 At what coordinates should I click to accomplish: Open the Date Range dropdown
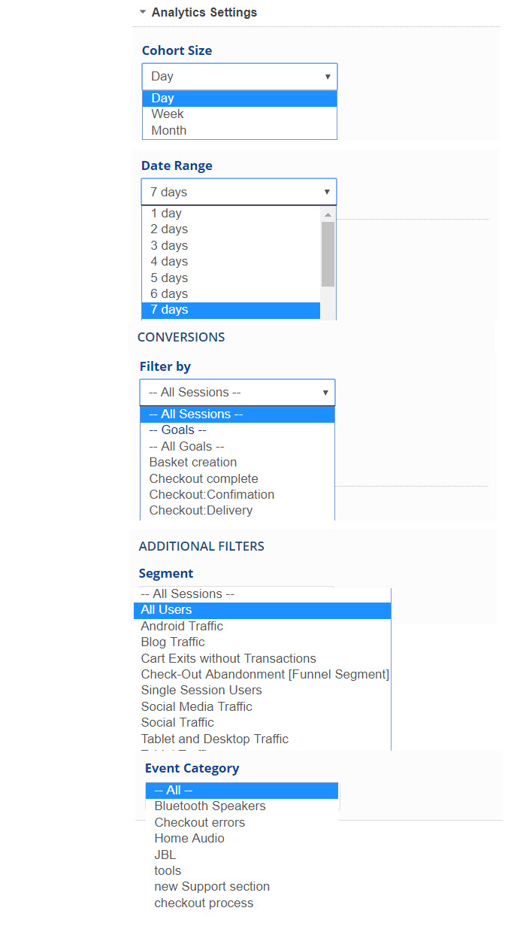tap(239, 192)
